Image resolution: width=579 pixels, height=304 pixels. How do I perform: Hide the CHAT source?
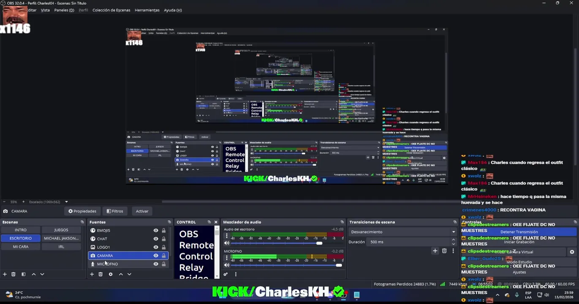pos(156,239)
